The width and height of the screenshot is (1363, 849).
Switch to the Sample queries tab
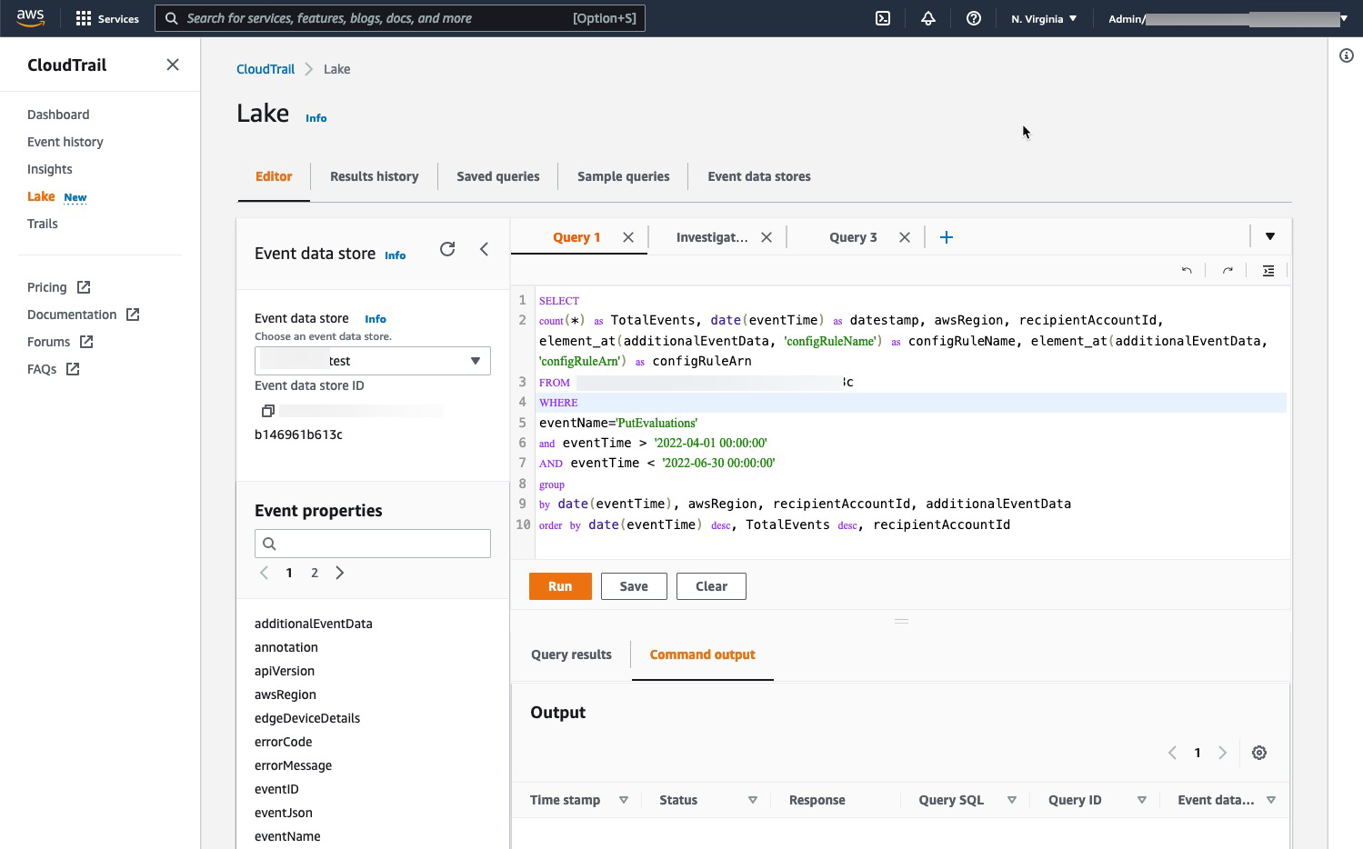click(x=623, y=175)
